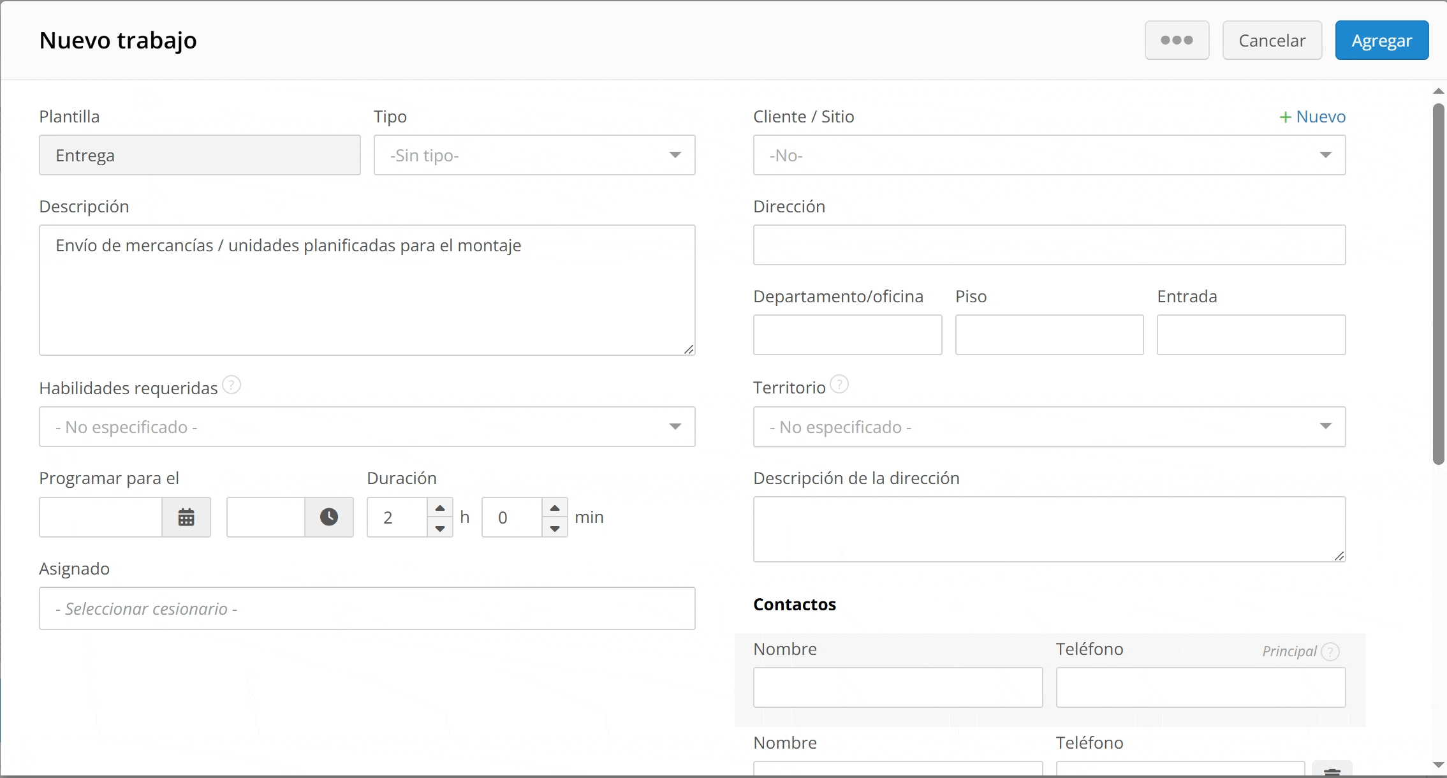Click the Piso input field
The image size is (1447, 778).
pyautogui.click(x=1049, y=335)
